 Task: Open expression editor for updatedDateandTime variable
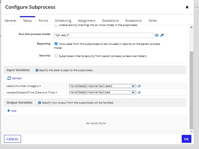tap(139, 92)
